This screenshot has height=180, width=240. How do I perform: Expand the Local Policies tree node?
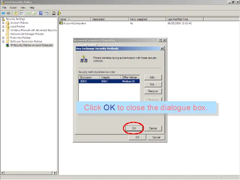tap(3, 27)
